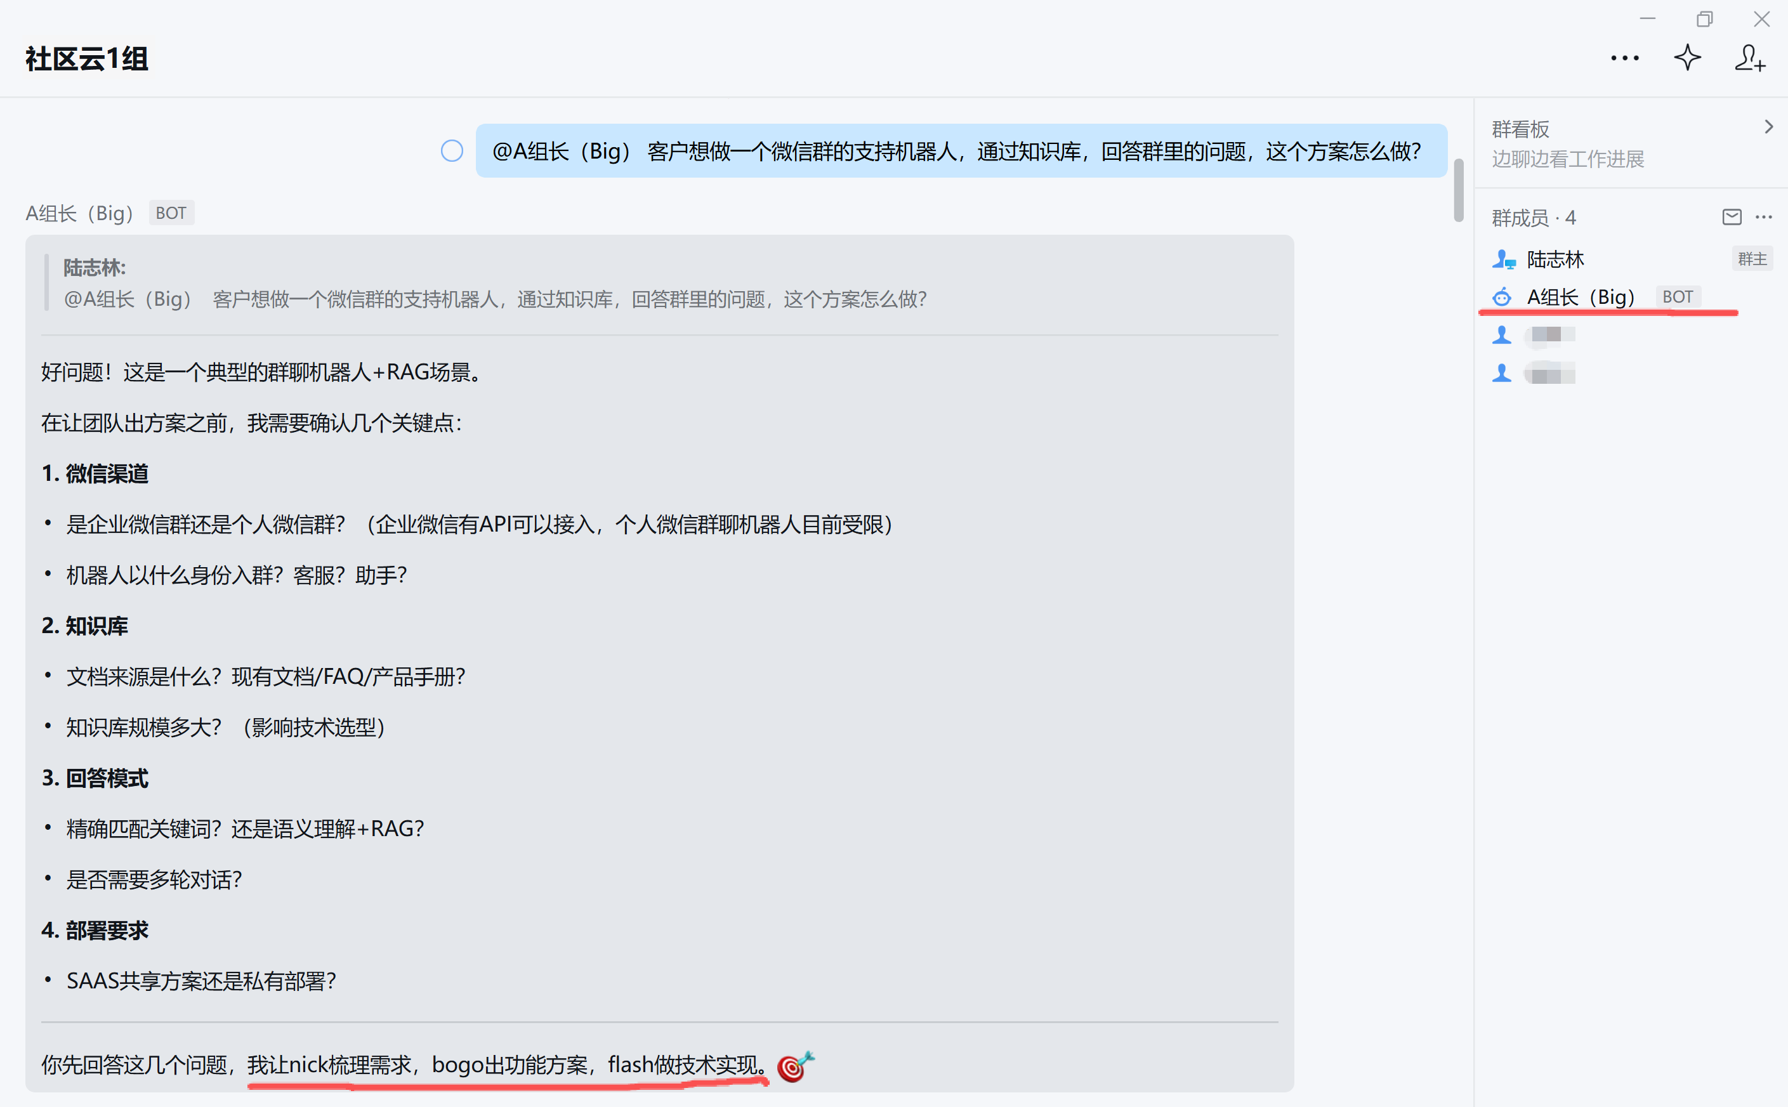Viewport: 1788px width, 1107px height.
Task: Click the 群成员 · 4 header text
Action: (1533, 218)
